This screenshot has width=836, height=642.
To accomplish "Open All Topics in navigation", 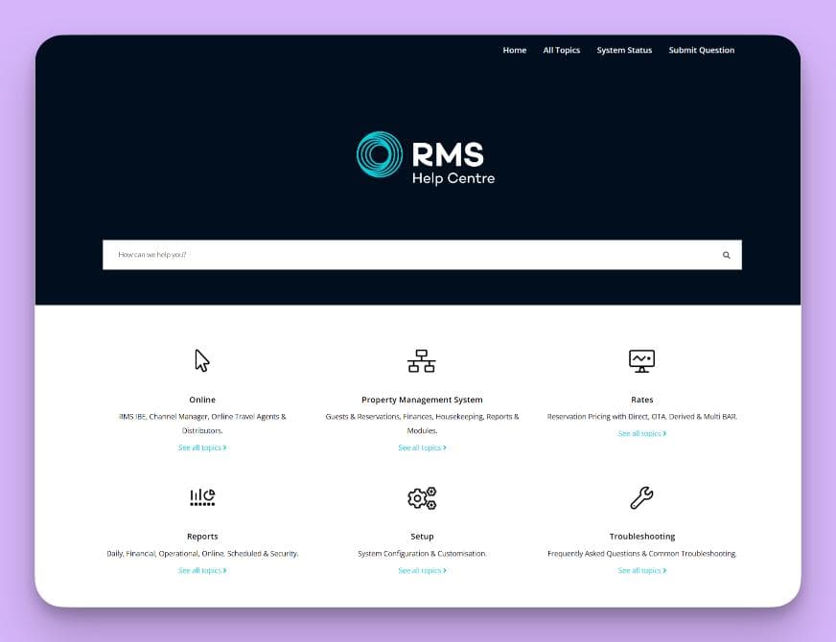I will click(x=561, y=50).
